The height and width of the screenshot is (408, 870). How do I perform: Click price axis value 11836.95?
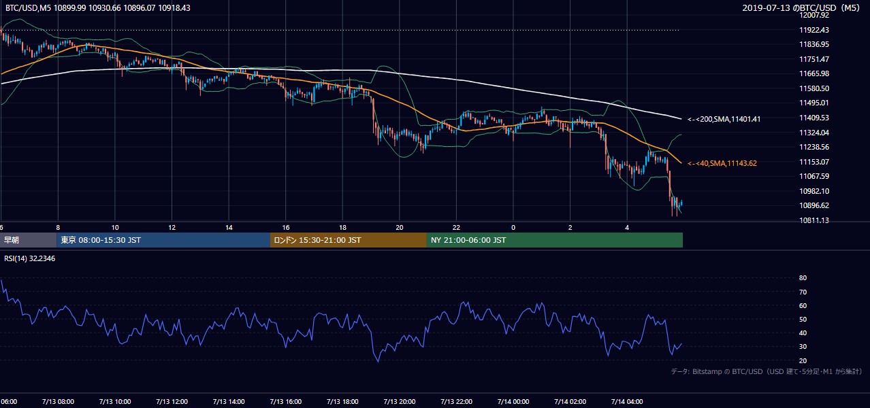click(813, 44)
